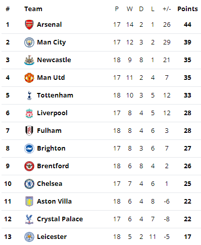201x245 pixels.
Task: Click the Man Utd club crest
Action: (x=29, y=78)
